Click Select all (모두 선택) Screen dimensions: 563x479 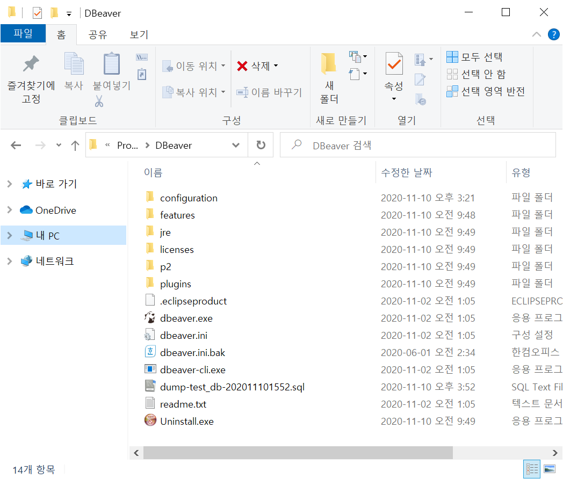pos(474,57)
